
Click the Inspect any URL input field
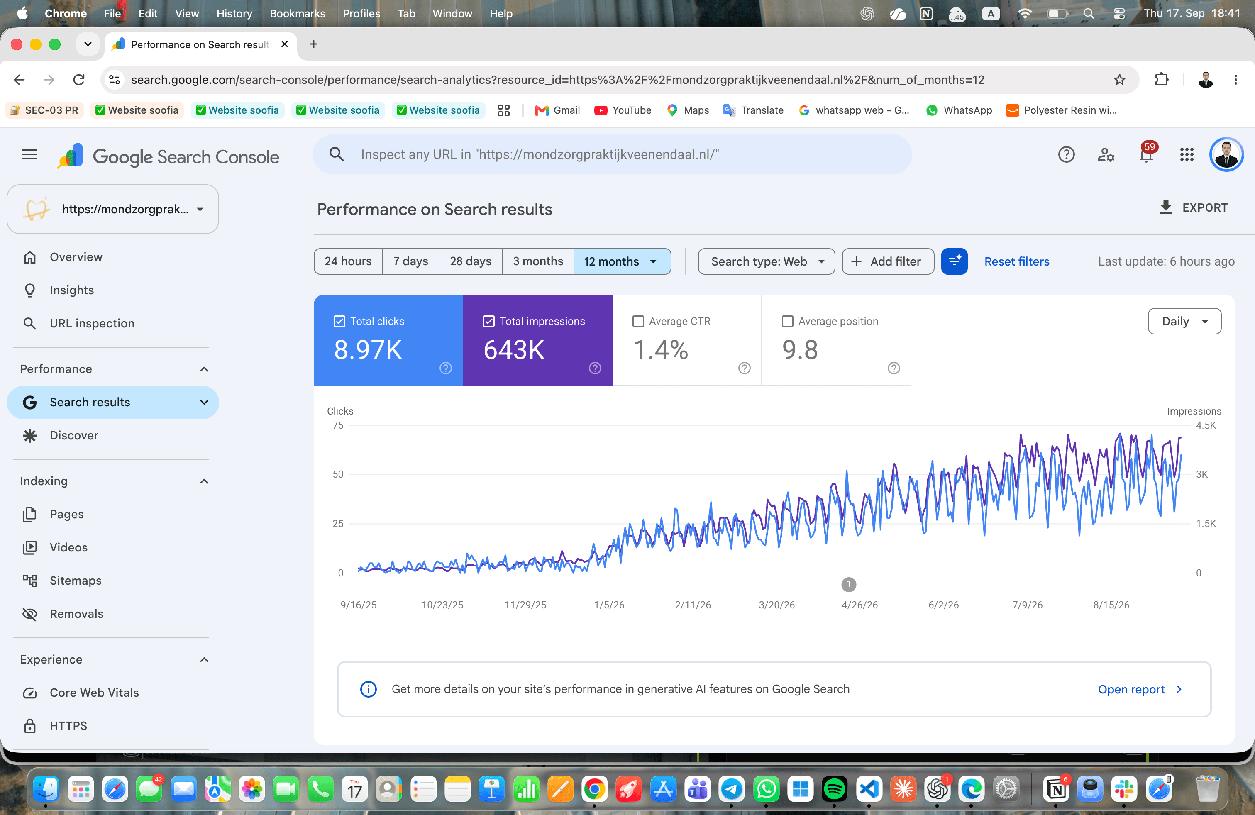click(x=612, y=154)
